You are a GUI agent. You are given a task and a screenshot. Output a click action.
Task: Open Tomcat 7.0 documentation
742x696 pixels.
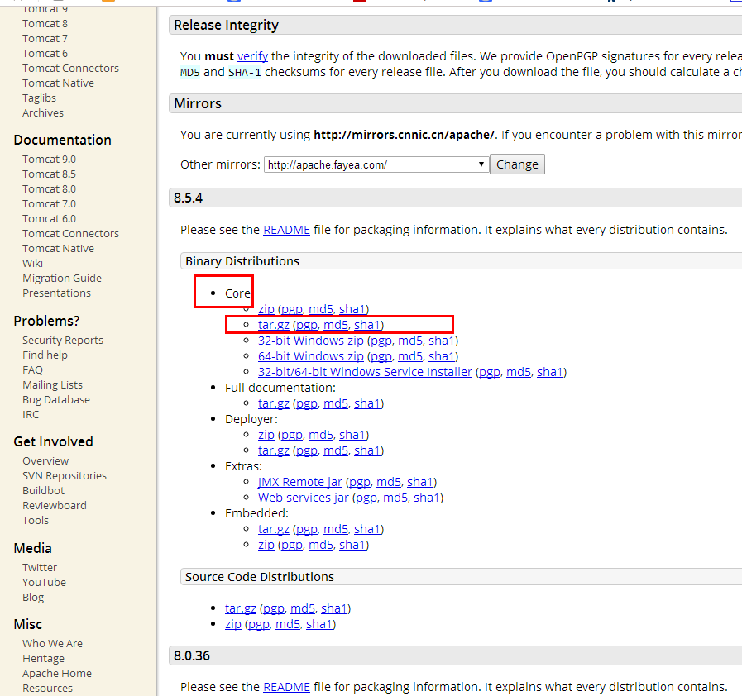[x=49, y=204]
